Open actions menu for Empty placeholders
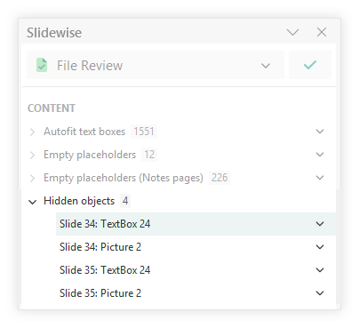The image size is (359, 328). [x=320, y=155]
